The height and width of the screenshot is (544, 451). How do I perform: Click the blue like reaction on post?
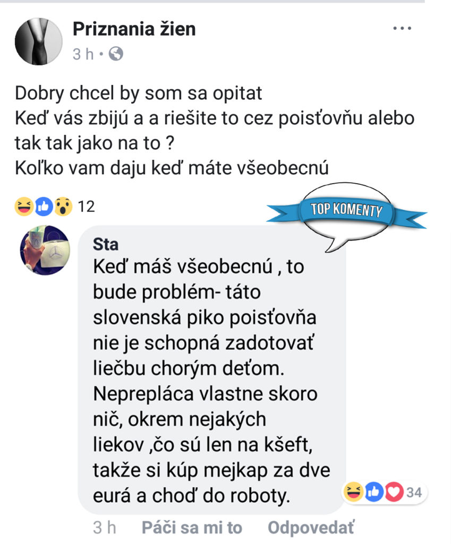point(44,207)
